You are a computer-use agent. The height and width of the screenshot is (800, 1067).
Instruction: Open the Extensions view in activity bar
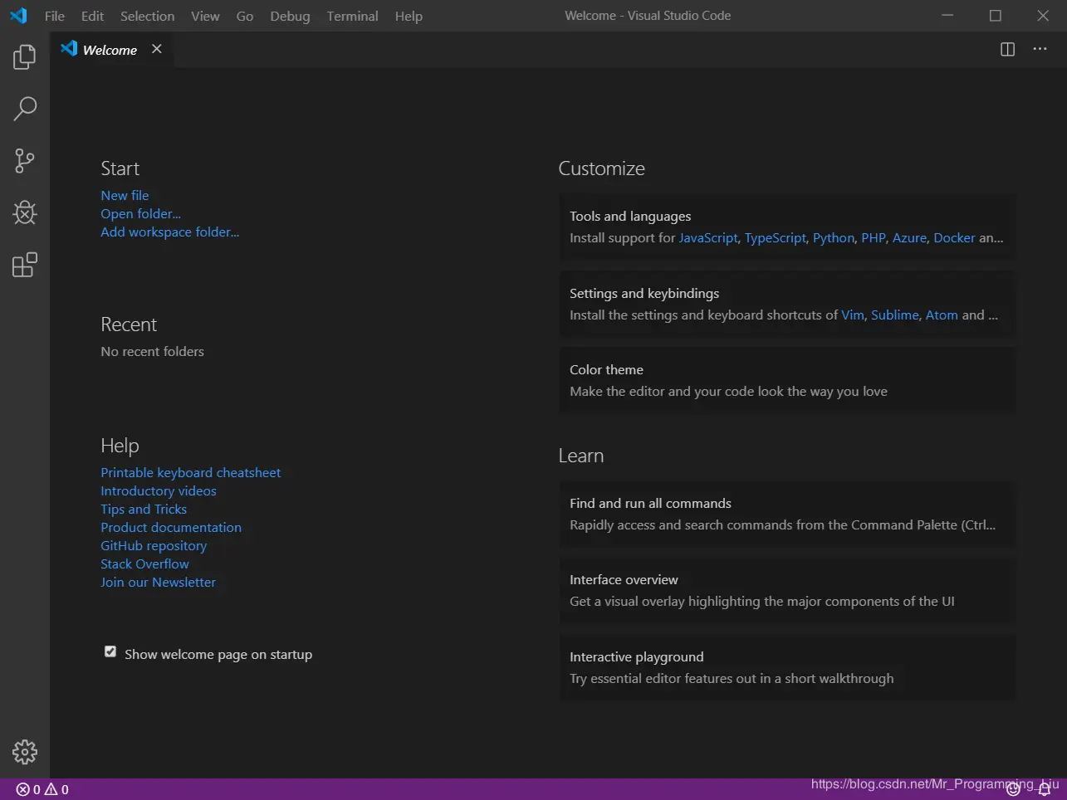pos(25,265)
